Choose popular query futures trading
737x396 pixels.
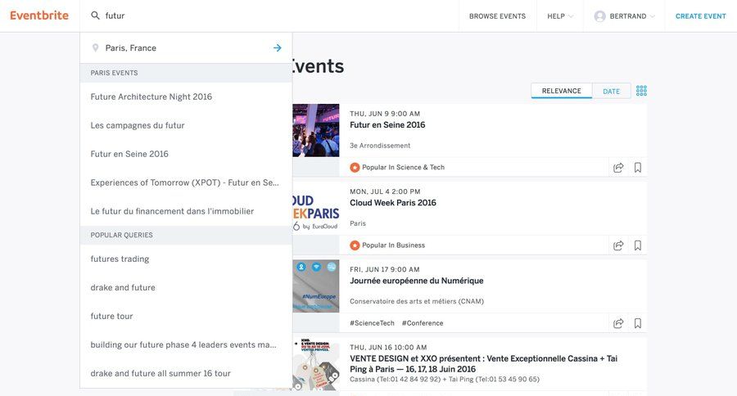tap(186, 259)
